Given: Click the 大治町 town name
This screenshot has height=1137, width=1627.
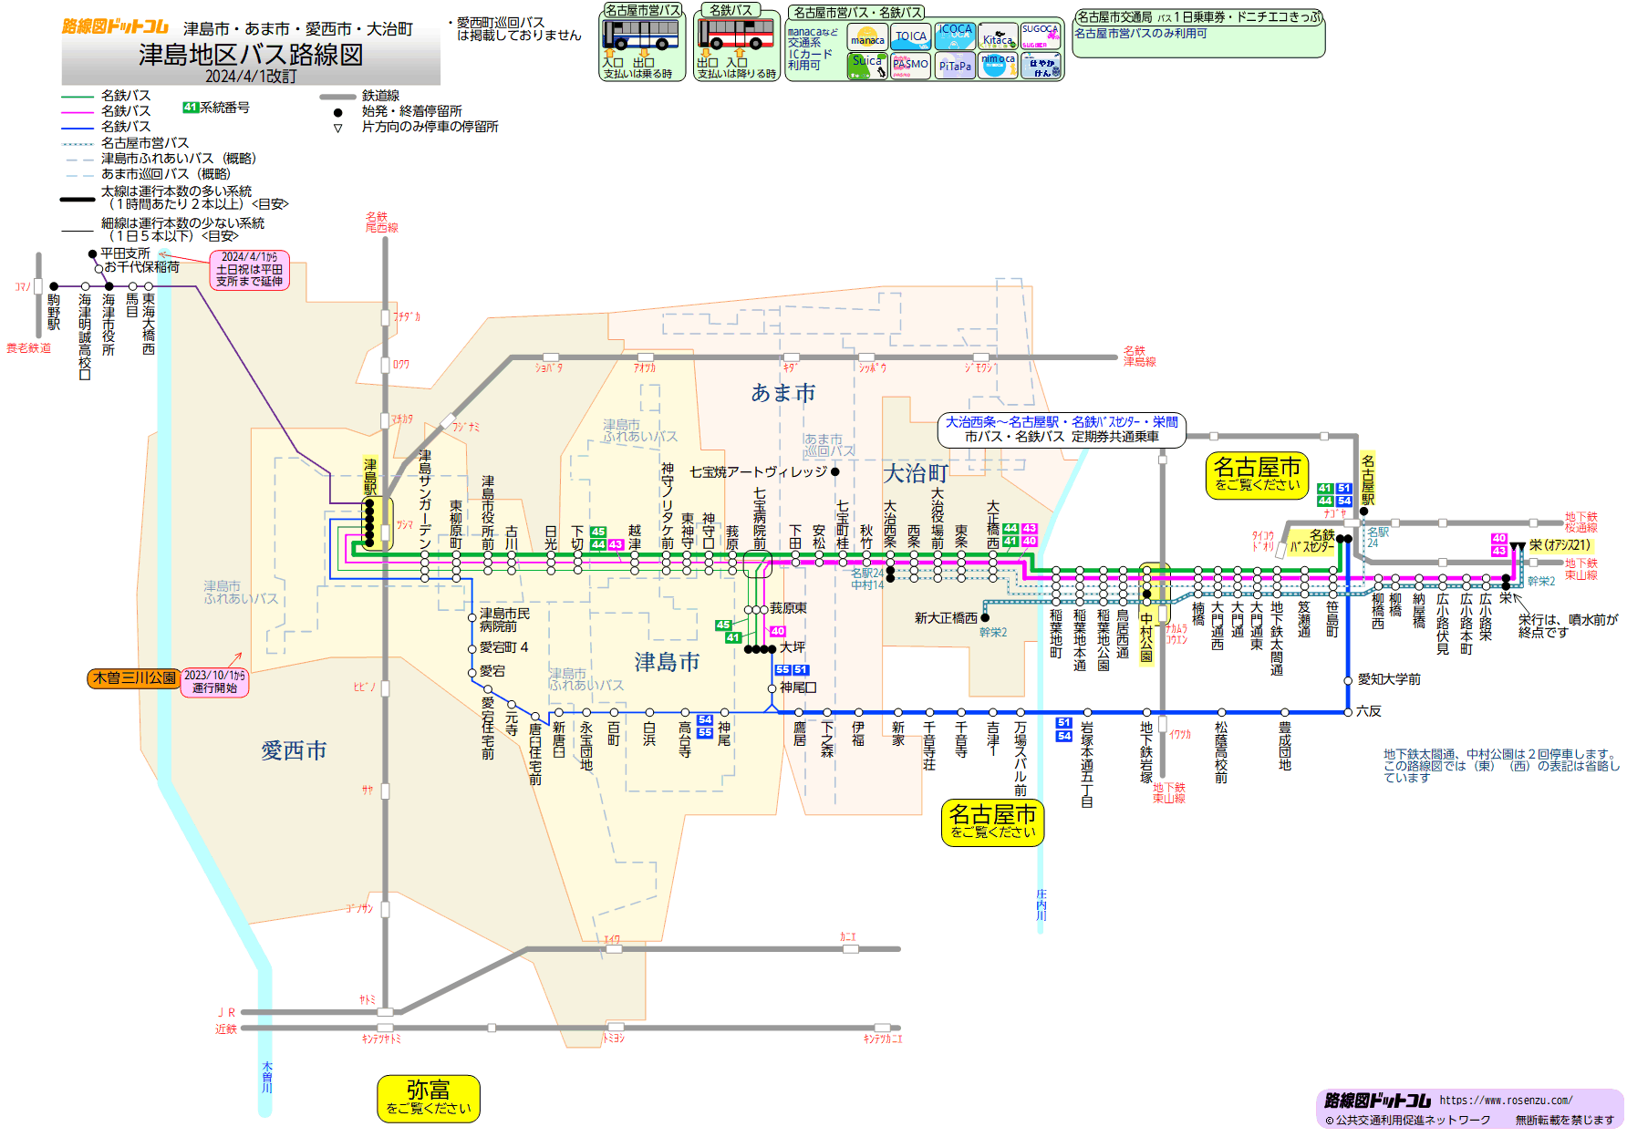Looking at the screenshot, I should tap(916, 473).
